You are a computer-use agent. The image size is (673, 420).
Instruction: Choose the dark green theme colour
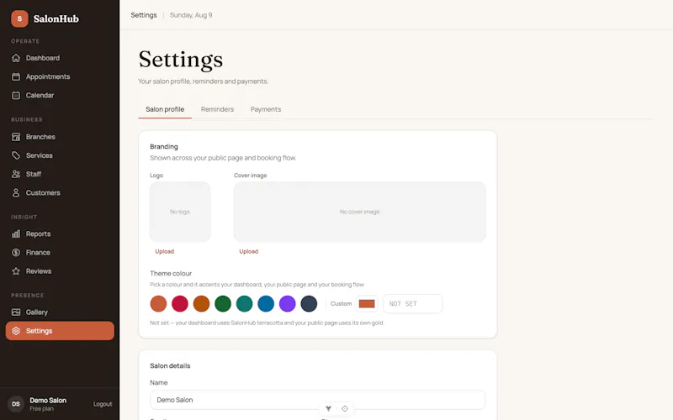(x=223, y=303)
